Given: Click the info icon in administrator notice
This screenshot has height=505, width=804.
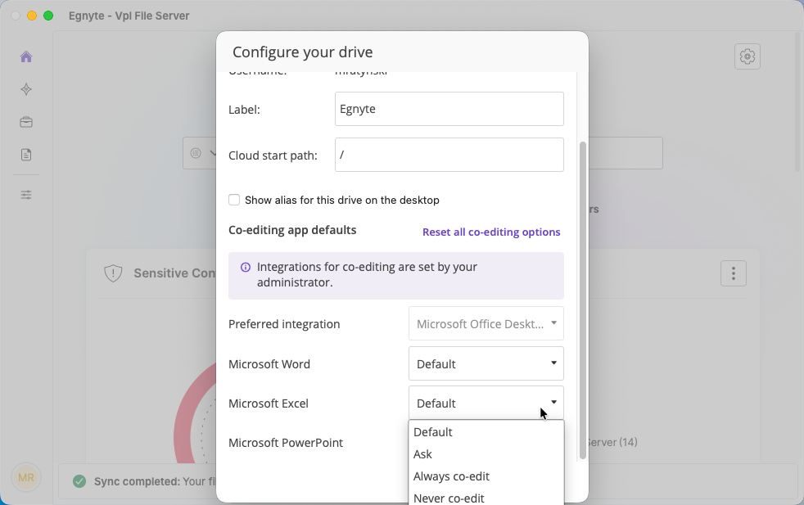Looking at the screenshot, I should pos(246,267).
